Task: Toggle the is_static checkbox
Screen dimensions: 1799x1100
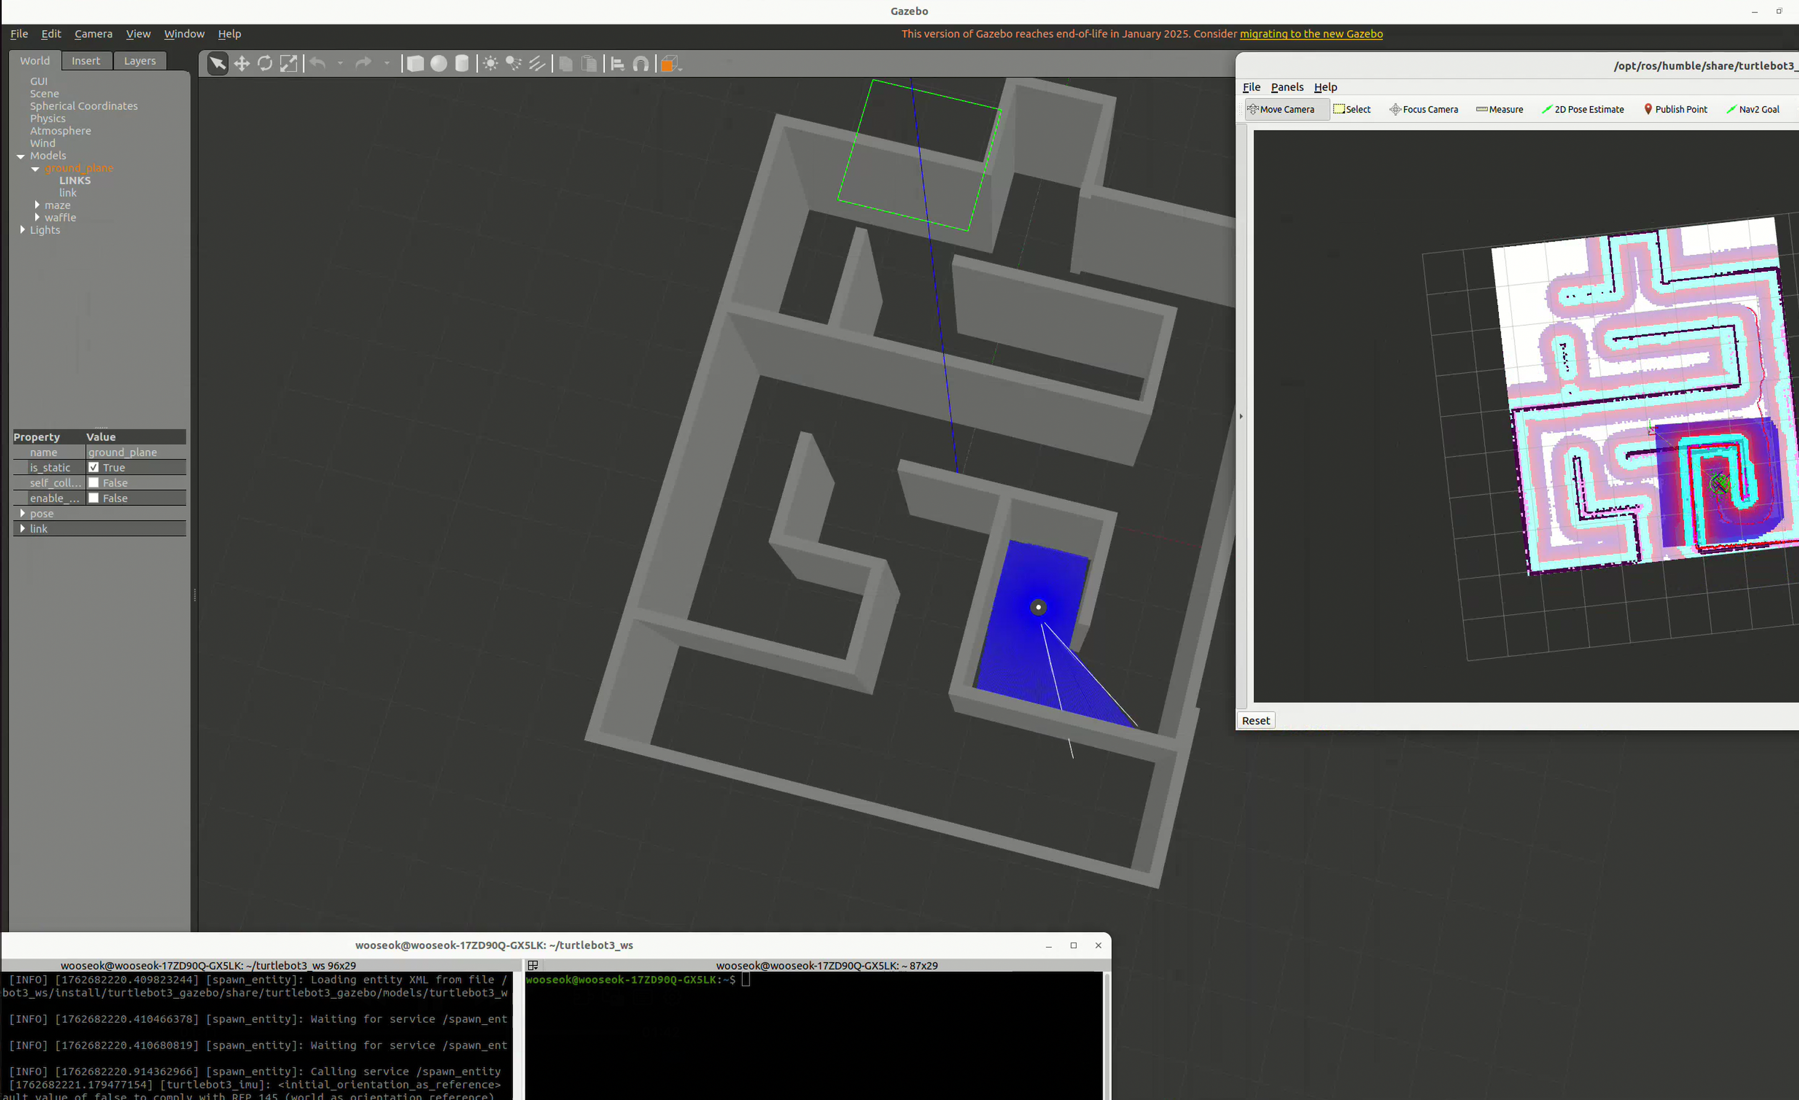Action: tap(93, 467)
